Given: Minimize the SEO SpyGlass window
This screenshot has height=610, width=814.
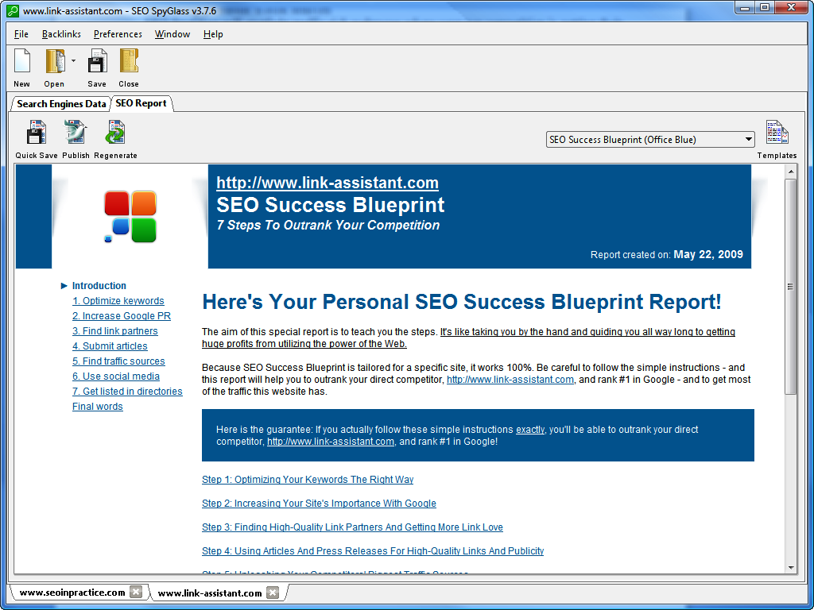Looking at the screenshot, I should pyautogui.click(x=746, y=8).
